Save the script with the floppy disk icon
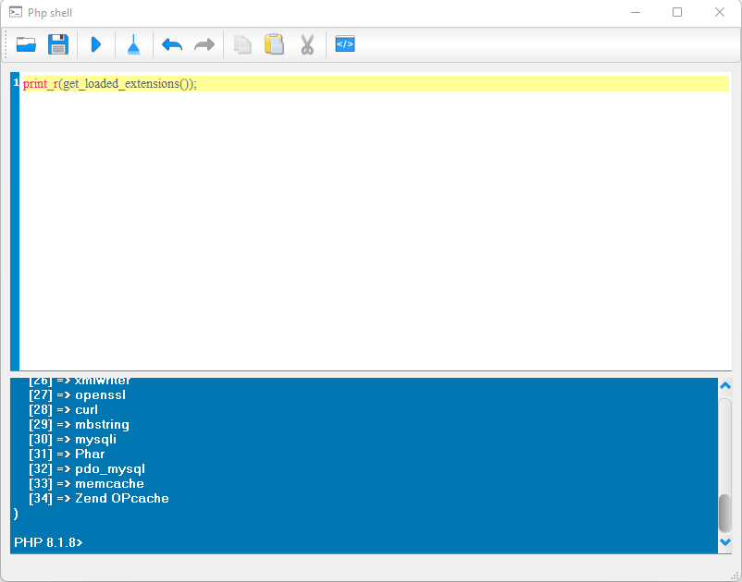The image size is (742, 582). pos(58,44)
